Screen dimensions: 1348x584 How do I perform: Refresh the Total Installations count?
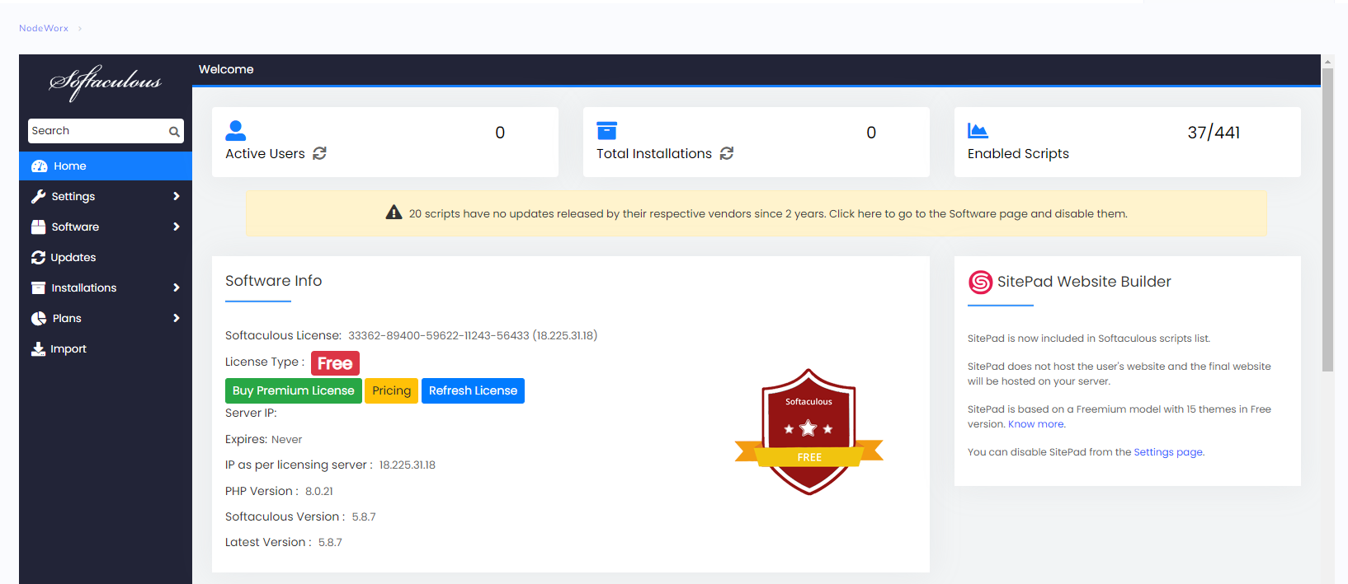pyautogui.click(x=727, y=153)
